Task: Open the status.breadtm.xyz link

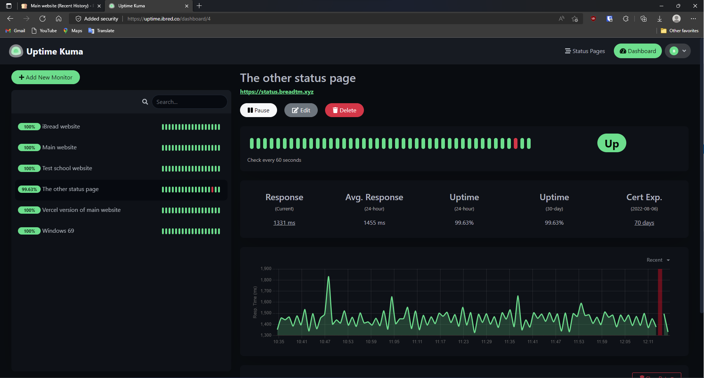Action: pos(277,92)
